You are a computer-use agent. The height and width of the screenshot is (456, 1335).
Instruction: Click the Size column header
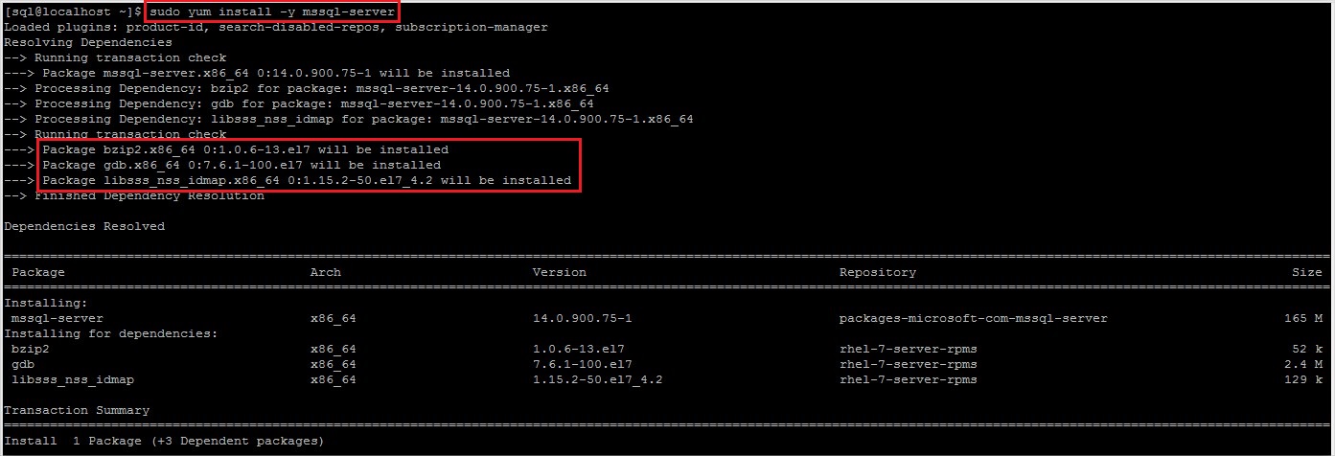click(1307, 272)
